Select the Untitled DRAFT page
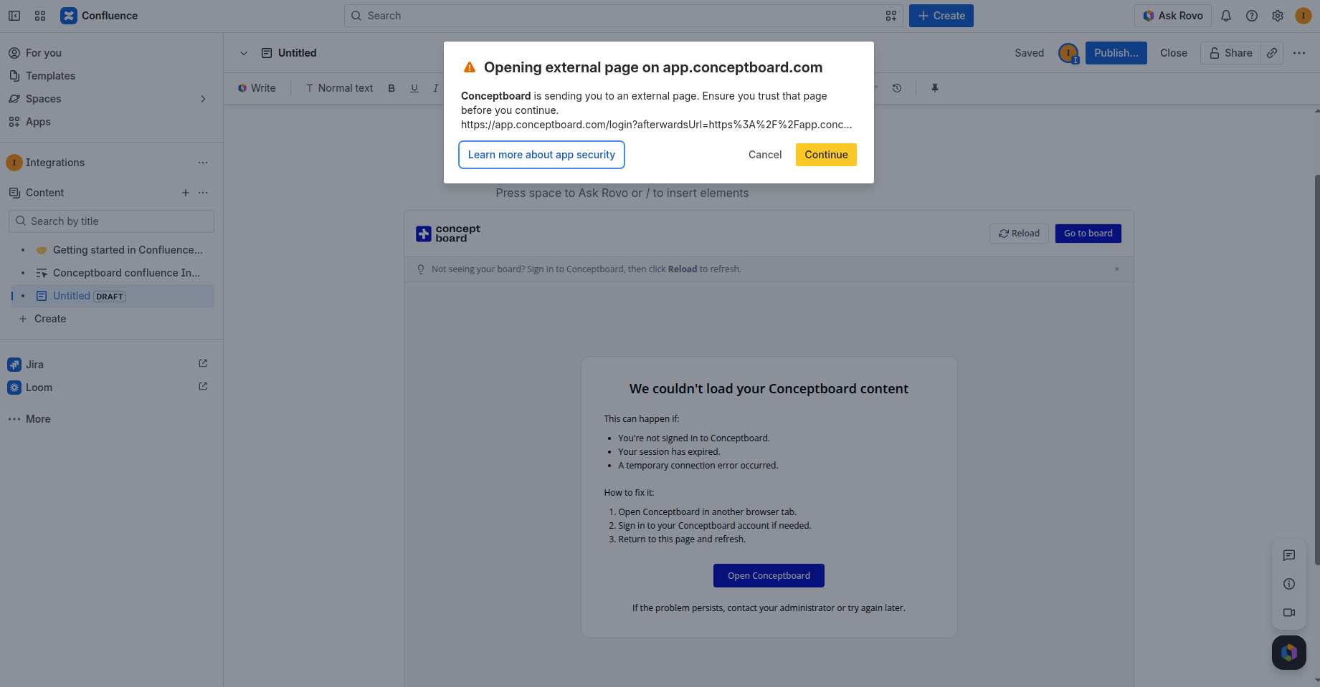Image resolution: width=1320 pixels, height=687 pixels. pos(112,296)
